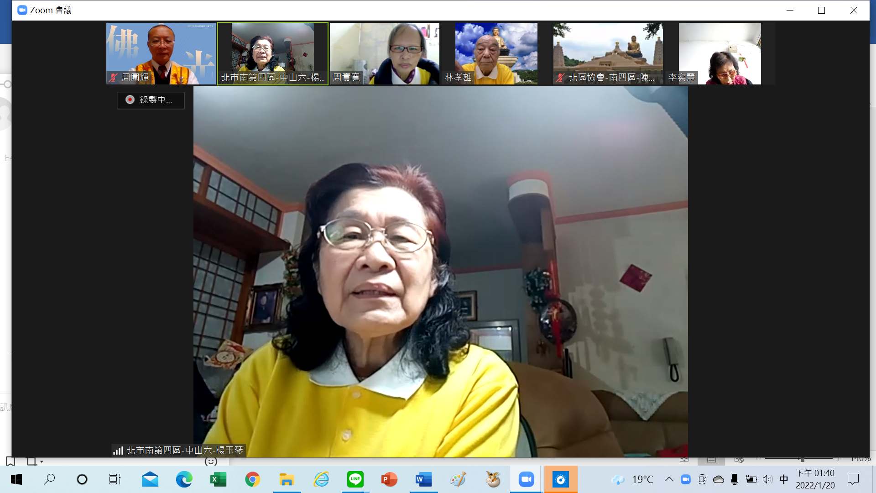Toggle the volume speaker tray icon
The height and width of the screenshot is (493, 876).
767,479
